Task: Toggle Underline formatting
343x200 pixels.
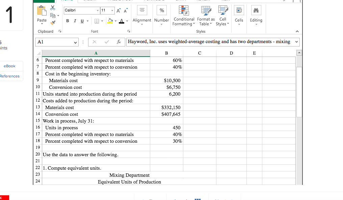Action: click(x=82, y=21)
